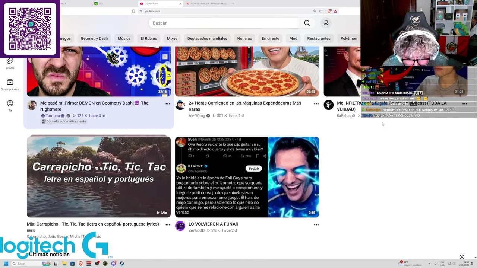Viewport: 477px width, 268px height.
Task: Open the Shorts section in sidebar
Action: 10,63
